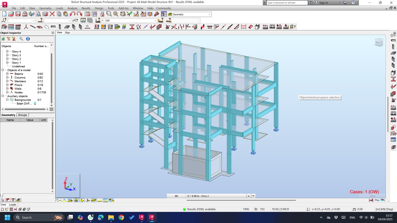This screenshot has height=223, width=397.
Task: Toggle the values 123 display icon
Action: 105,200
